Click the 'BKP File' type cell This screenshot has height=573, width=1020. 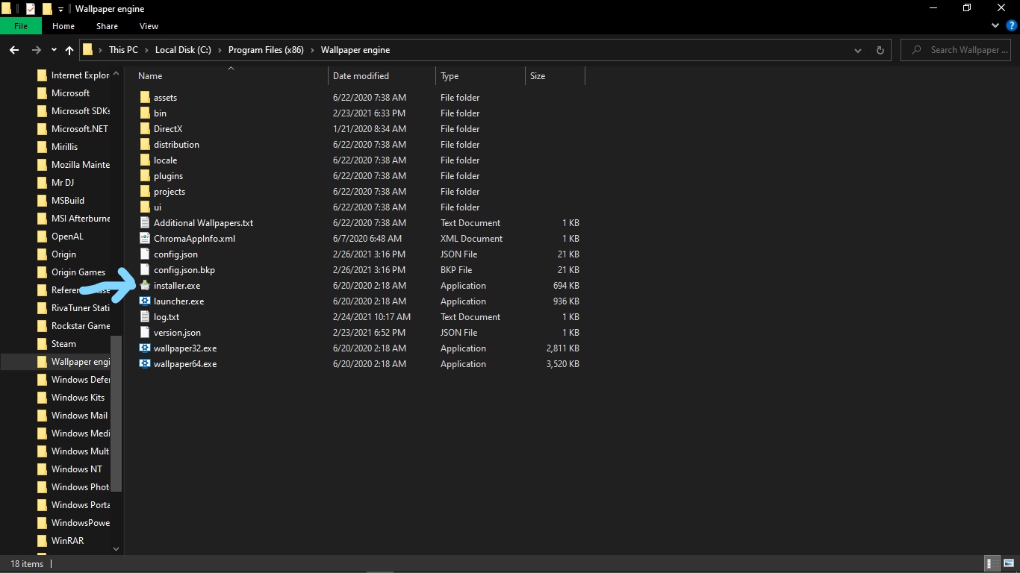click(456, 270)
